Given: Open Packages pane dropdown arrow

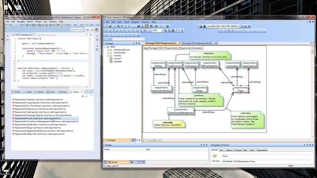Looking at the screenshot, I should (x=134, y=43).
